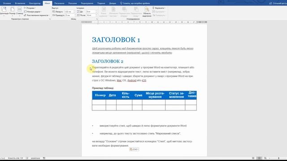Click the ЗАГОЛОВОК 2 heading
Viewport: 287px width, 161px height.
(108, 61)
